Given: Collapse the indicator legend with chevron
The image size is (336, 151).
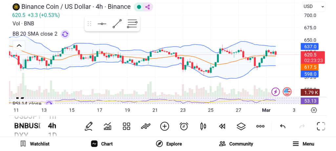Looking at the screenshot, I should [19, 46].
